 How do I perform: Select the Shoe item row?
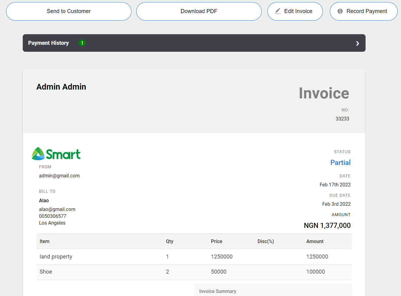[194, 272]
